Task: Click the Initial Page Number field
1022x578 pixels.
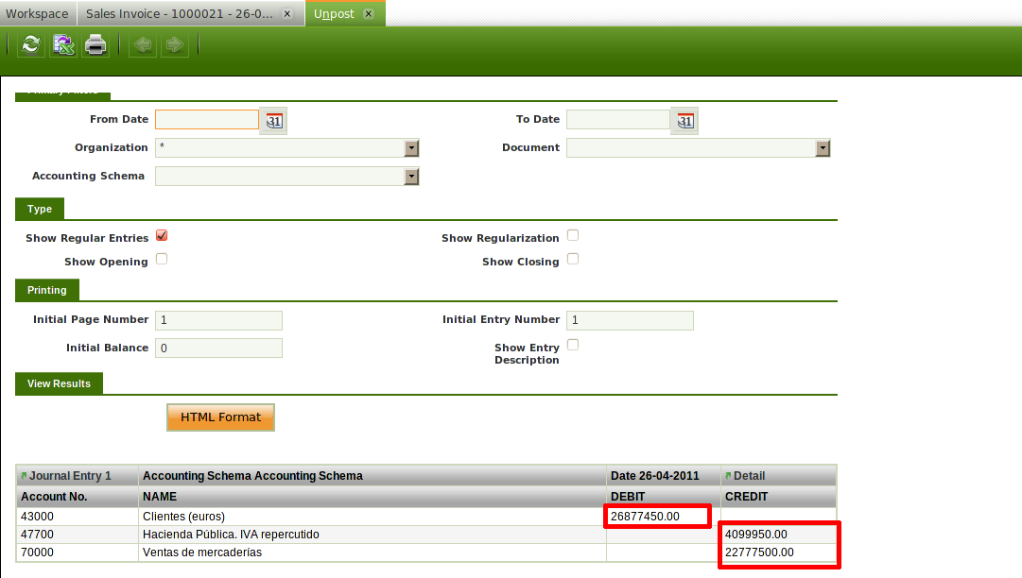Action: click(218, 320)
